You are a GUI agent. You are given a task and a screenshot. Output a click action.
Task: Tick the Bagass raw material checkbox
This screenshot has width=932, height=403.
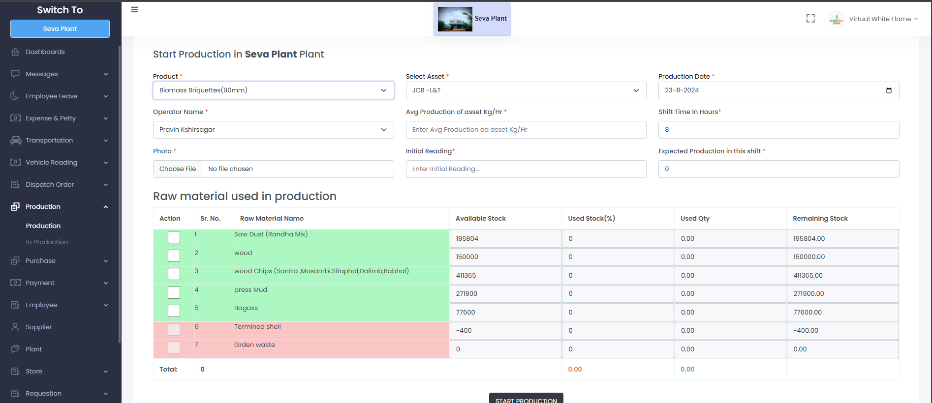[174, 311]
